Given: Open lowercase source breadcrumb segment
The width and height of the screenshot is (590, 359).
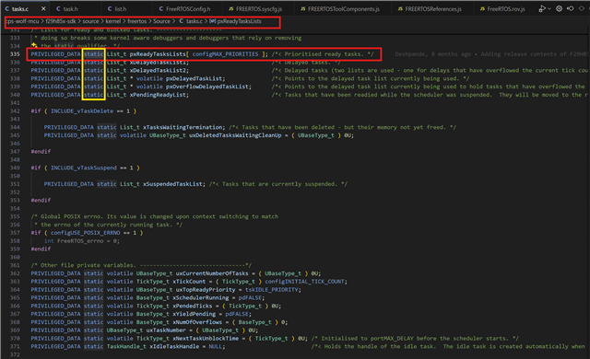Looking at the screenshot, I should pos(90,21).
